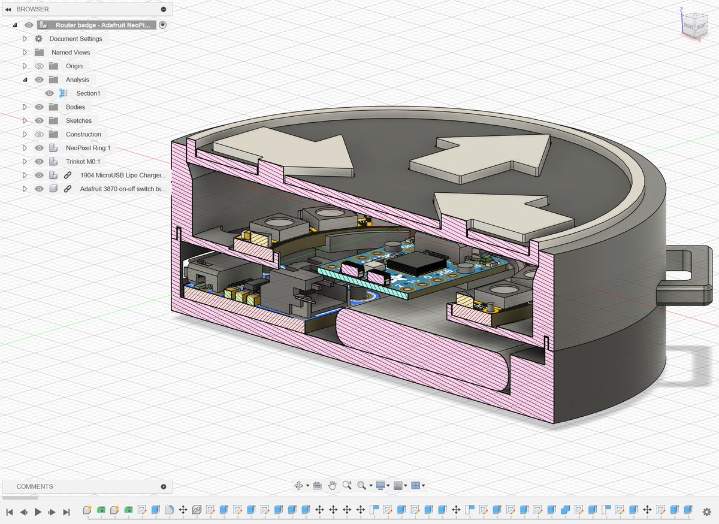Open Display Settings monitor icon

coord(380,485)
